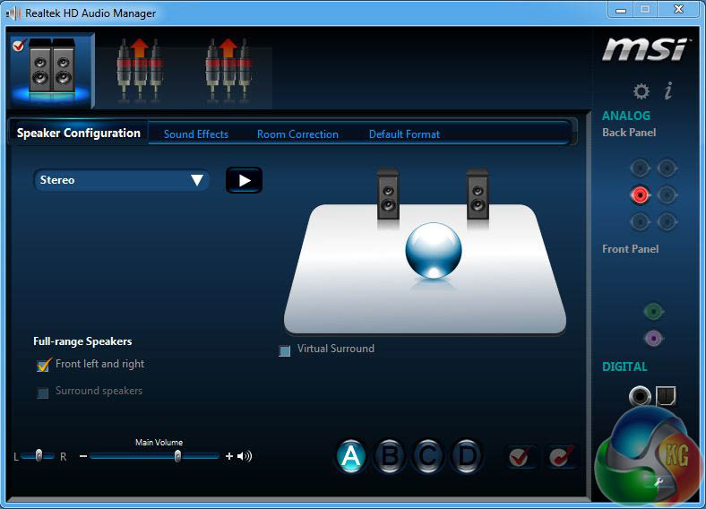The image size is (706, 509).
Task: Click the plus volume increase icon
Action: coord(228,456)
